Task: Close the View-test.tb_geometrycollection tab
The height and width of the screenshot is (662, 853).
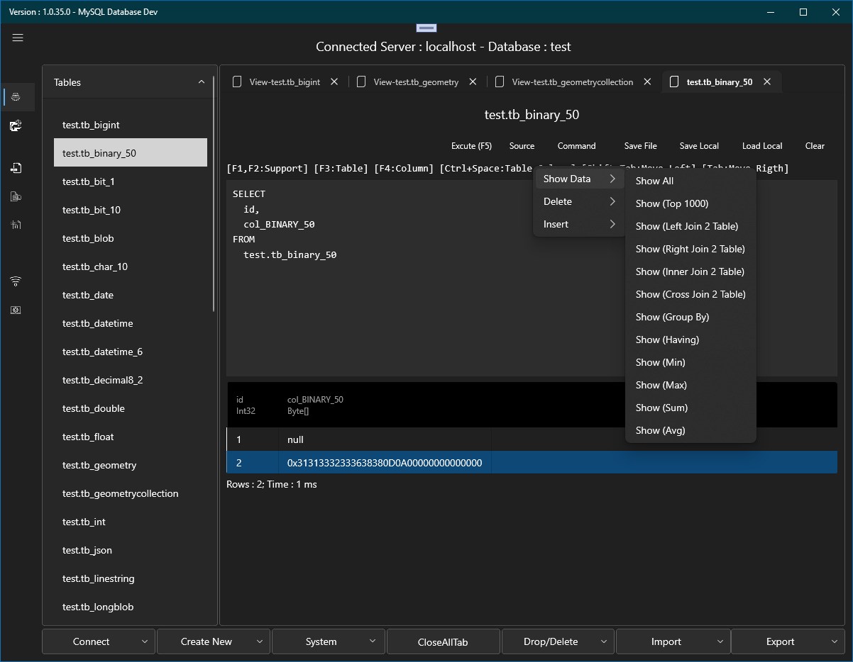Action: click(x=647, y=82)
